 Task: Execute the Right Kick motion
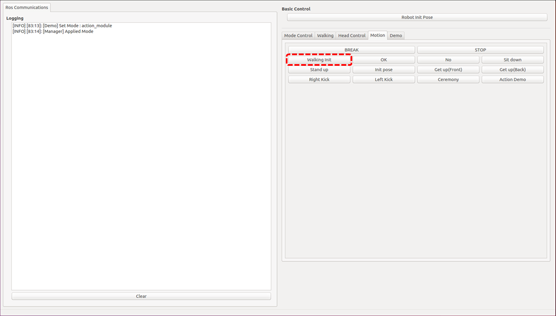[x=319, y=80]
